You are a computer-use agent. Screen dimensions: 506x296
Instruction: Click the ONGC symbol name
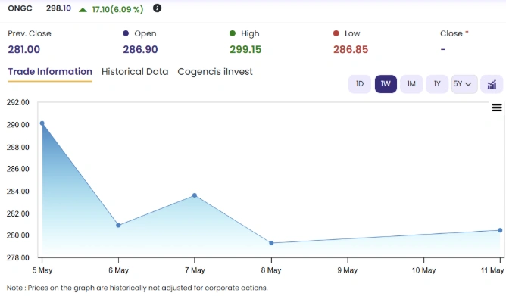click(20, 8)
